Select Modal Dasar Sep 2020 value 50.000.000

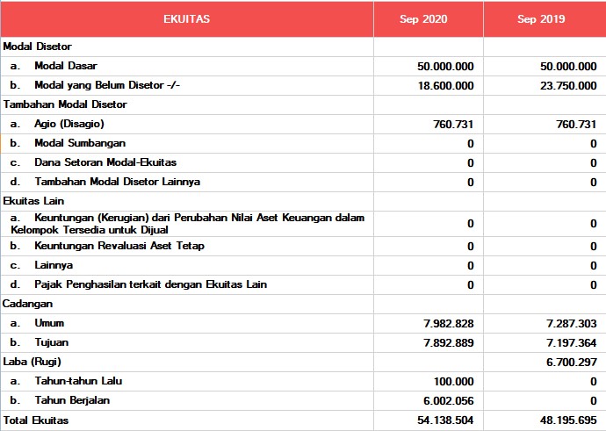(x=445, y=66)
